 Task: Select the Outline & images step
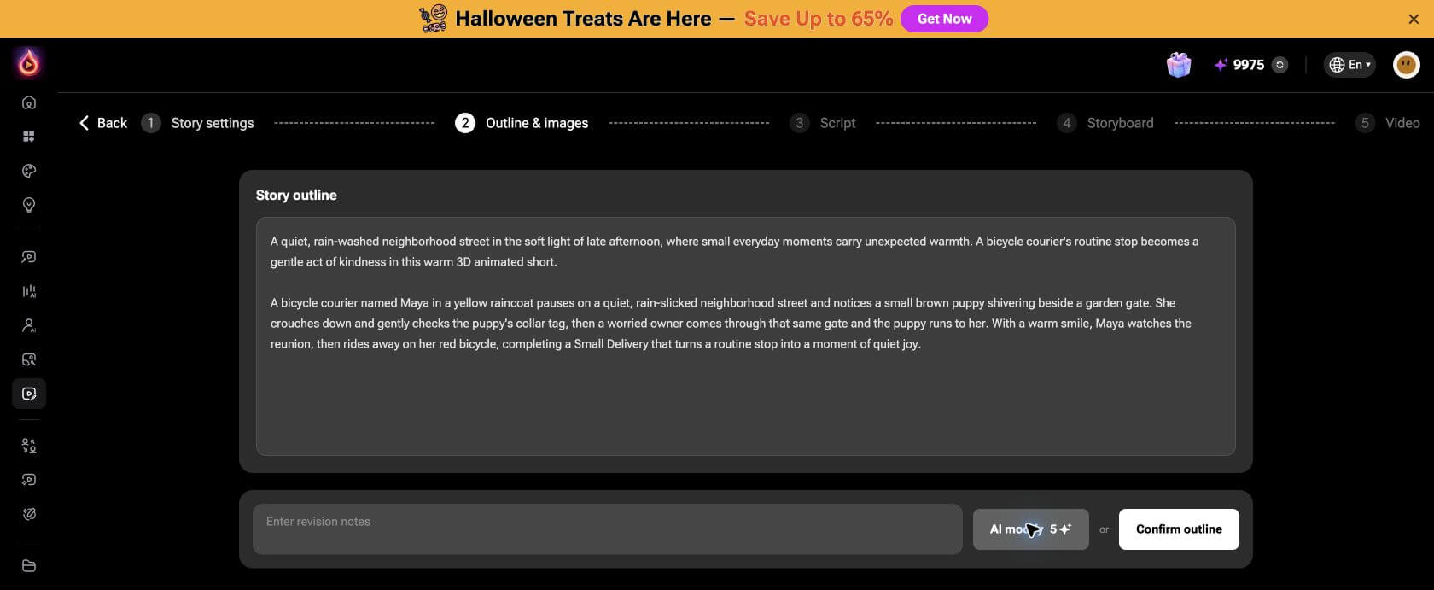(522, 123)
